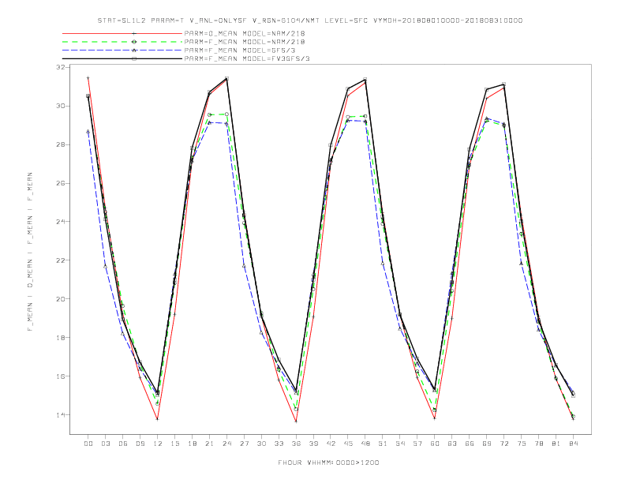
Task: Click y-axis tick label 32
Action: tap(60, 67)
